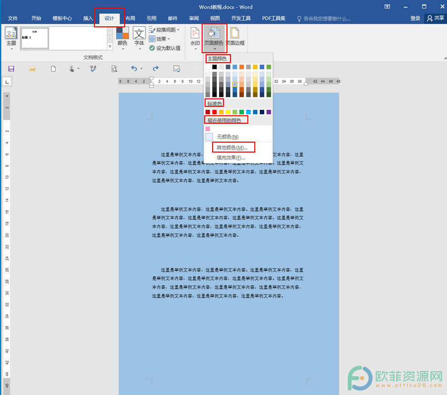Pick the highlighted light blue shade swatch

tap(235, 84)
